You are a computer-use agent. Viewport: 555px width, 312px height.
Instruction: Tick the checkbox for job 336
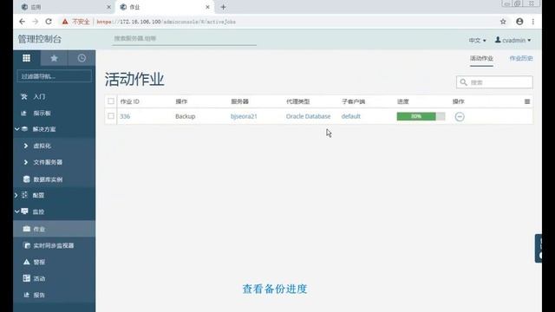coord(111,116)
